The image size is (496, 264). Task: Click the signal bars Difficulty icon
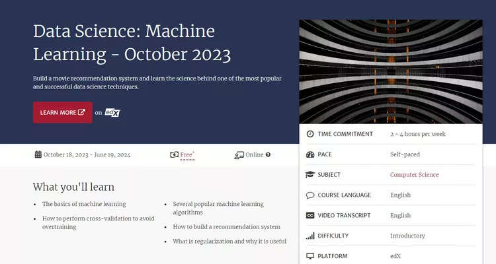(x=310, y=236)
